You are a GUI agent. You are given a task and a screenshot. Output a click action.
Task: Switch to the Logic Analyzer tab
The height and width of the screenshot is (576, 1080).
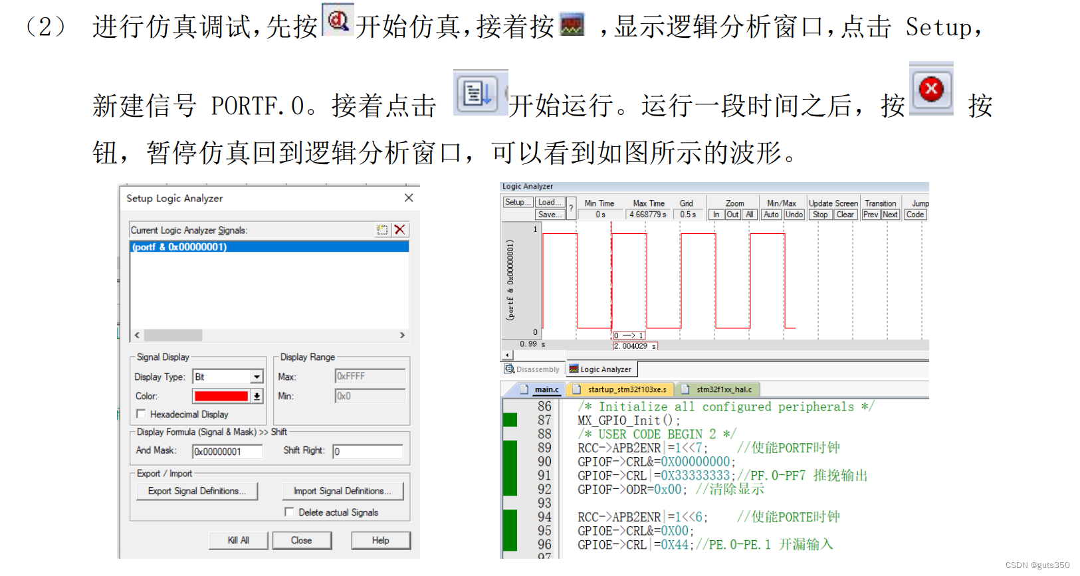(x=601, y=369)
